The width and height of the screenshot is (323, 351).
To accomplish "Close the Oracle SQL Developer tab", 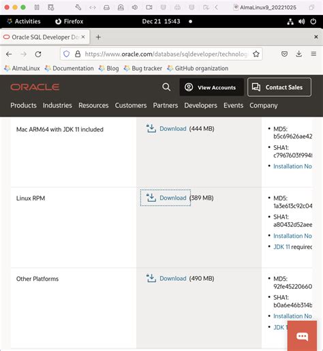I will coord(83,37).
